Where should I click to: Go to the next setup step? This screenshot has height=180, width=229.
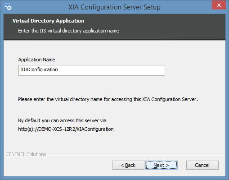click(162, 165)
